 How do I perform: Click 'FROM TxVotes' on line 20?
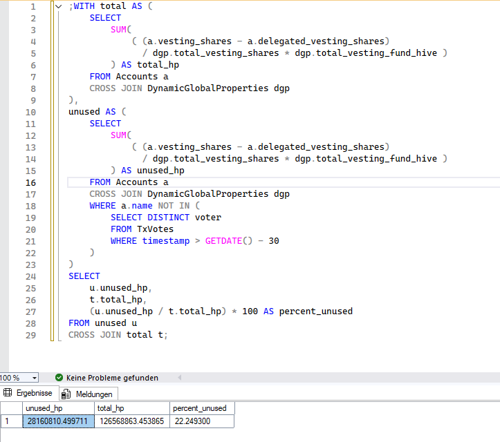point(142,229)
